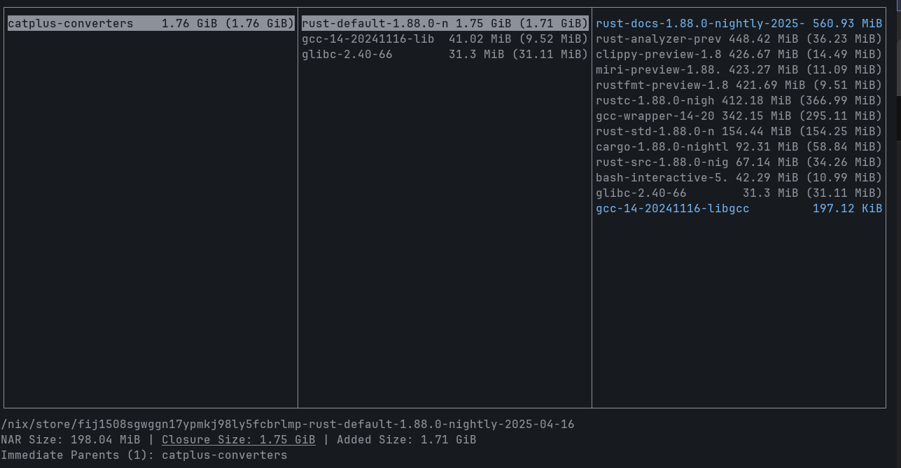
Task: Select rust-src-1.88.0-nig 67.14 MiB row
Action: click(739, 163)
